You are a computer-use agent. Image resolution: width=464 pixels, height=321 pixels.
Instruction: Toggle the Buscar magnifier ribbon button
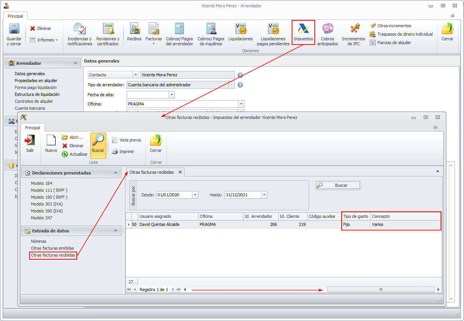pos(98,145)
